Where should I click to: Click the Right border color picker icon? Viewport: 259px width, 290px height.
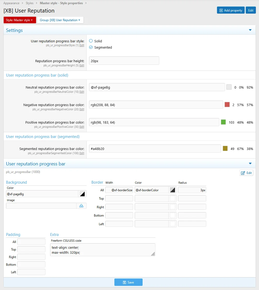click(x=173, y=207)
